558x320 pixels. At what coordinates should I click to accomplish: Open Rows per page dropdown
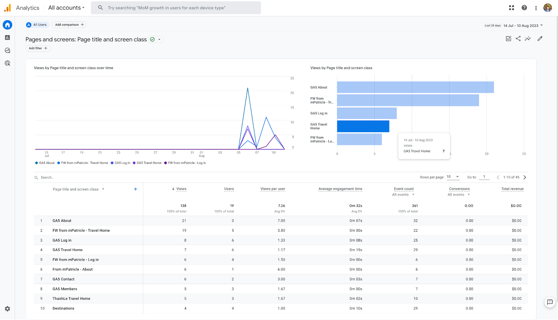point(453,177)
